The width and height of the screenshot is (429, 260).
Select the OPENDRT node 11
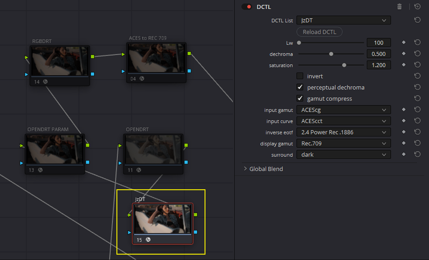point(154,154)
